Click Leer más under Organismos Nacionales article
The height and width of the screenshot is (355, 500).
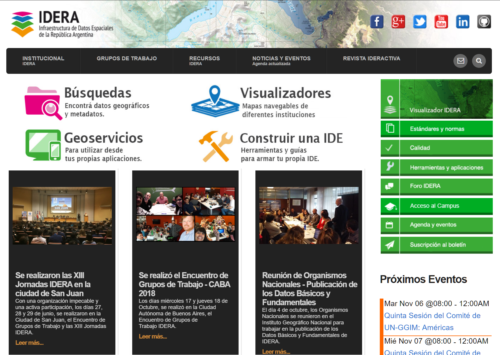276,352
